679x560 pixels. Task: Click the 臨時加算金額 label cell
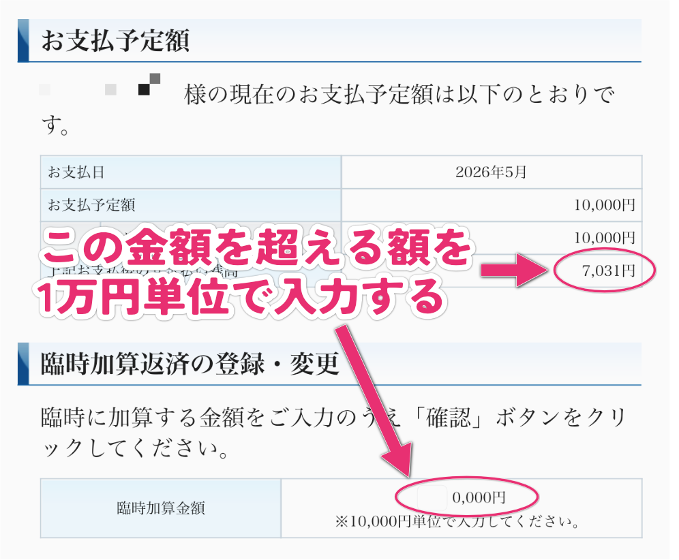(161, 508)
